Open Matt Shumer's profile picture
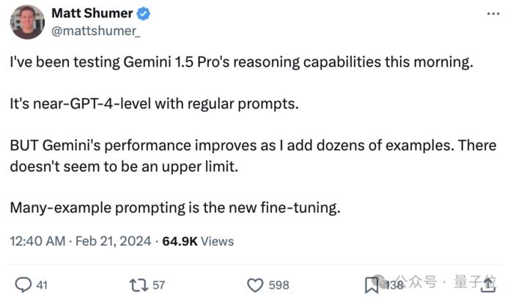 pos(28,22)
